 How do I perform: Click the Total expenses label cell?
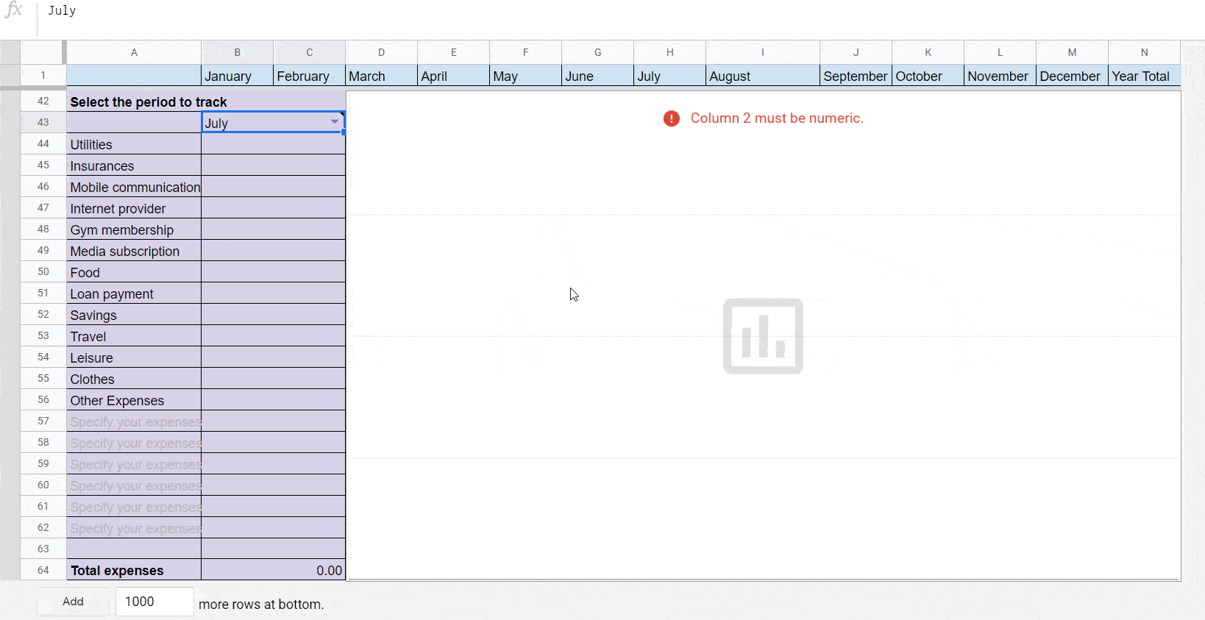click(134, 570)
